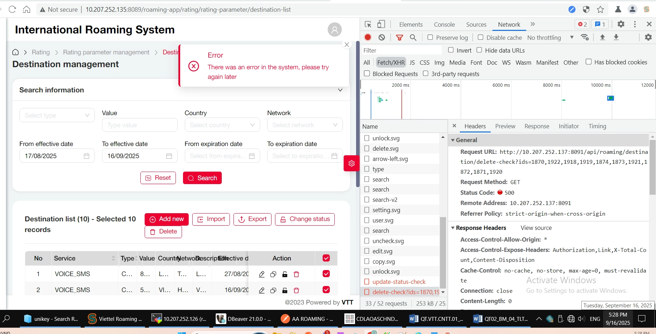Open the No throttling dropdown

(x=550, y=38)
